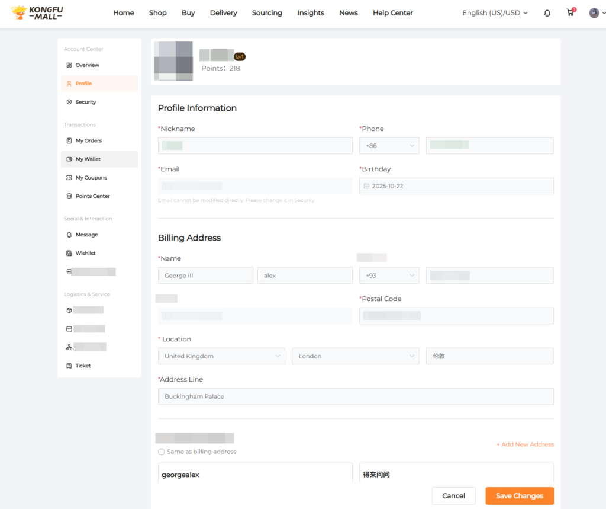Expand the +86 phone country code dropdown
Screen dimensions: 606x509
pos(389,146)
